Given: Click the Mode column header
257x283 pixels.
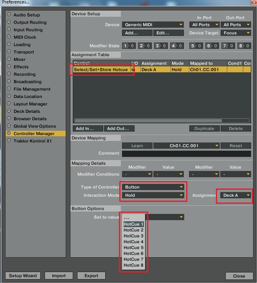Looking at the screenshot, I should 180,63.
